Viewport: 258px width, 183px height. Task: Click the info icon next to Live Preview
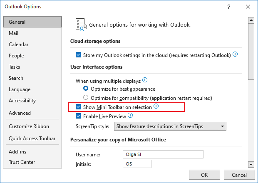click(x=130, y=115)
